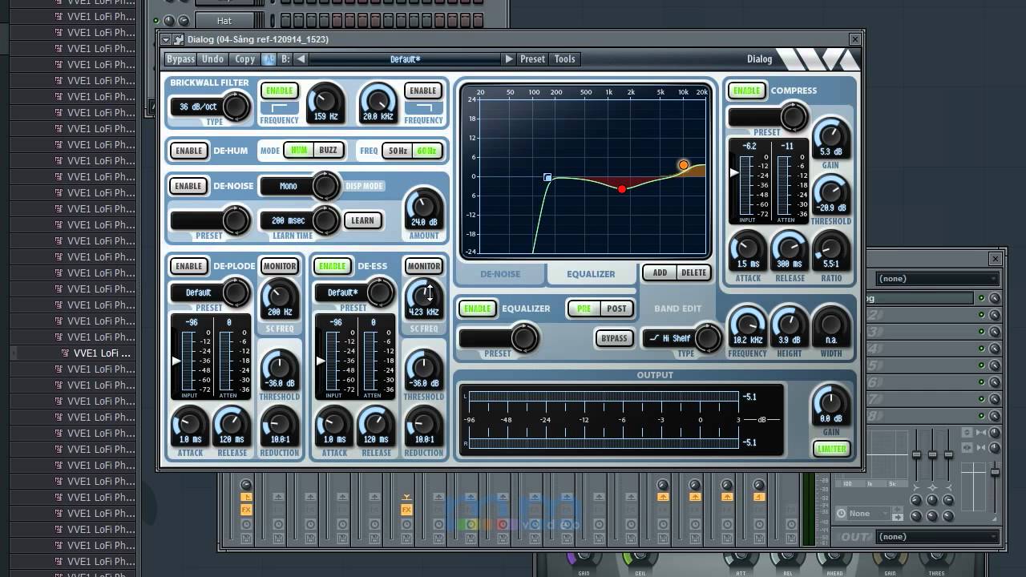Click the Equalizer preset selector knob
This screenshot has height=577, width=1026.
[x=524, y=338]
